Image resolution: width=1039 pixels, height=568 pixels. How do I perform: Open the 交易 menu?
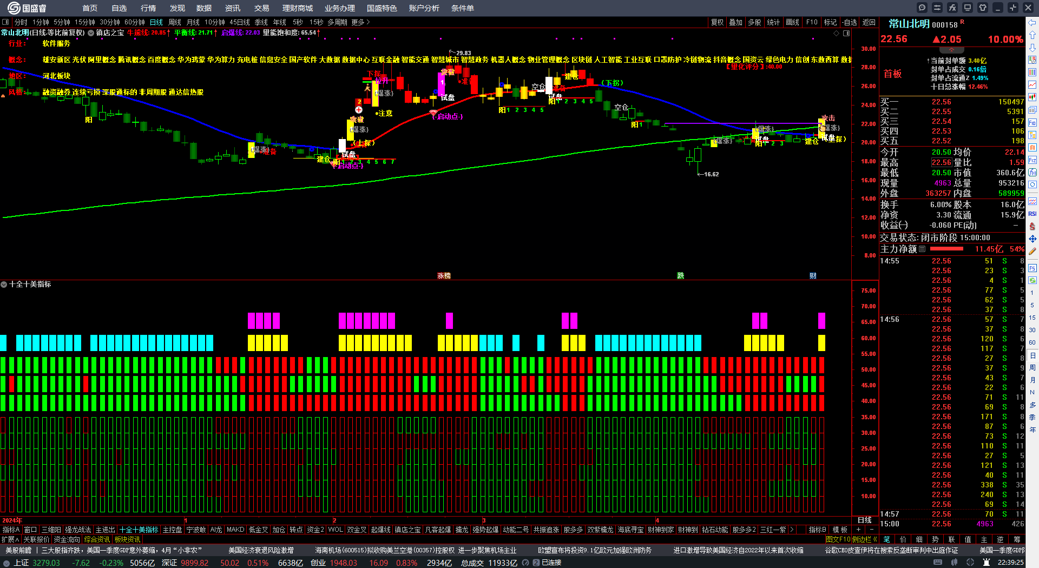pos(262,8)
